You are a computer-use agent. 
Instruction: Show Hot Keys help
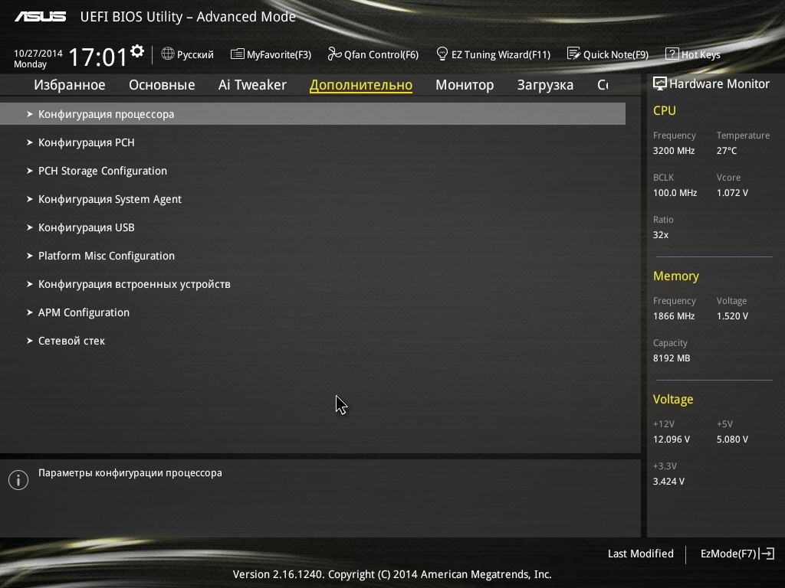pyautogui.click(x=693, y=54)
